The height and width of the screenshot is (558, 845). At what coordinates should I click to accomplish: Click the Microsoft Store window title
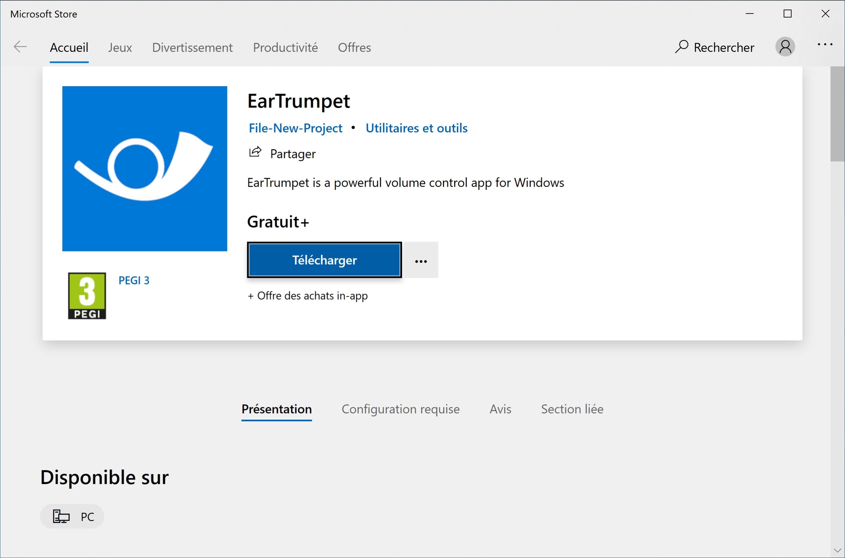[x=44, y=14]
